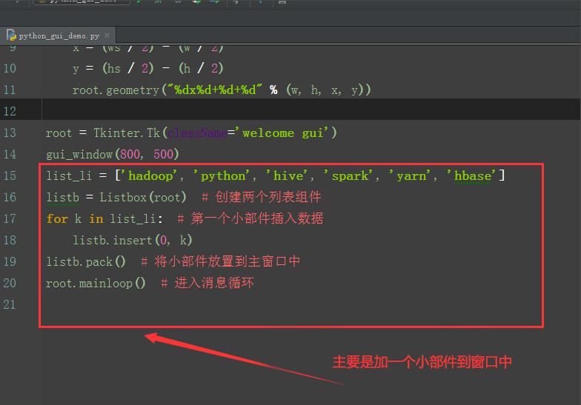Click line number 20 in the gutter
The height and width of the screenshot is (405, 581).
point(10,283)
